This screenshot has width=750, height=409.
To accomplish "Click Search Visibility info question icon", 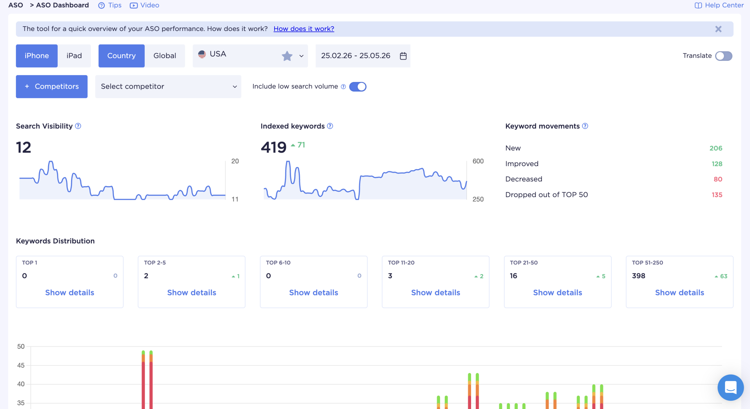I will (78, 126).
